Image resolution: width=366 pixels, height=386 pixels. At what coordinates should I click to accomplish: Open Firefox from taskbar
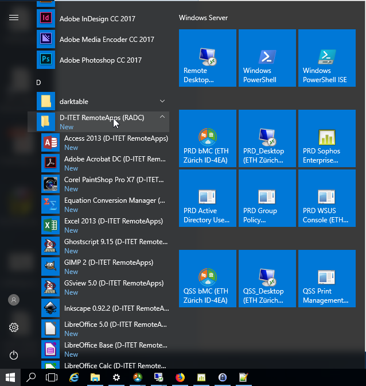click(x=180, y=377)
